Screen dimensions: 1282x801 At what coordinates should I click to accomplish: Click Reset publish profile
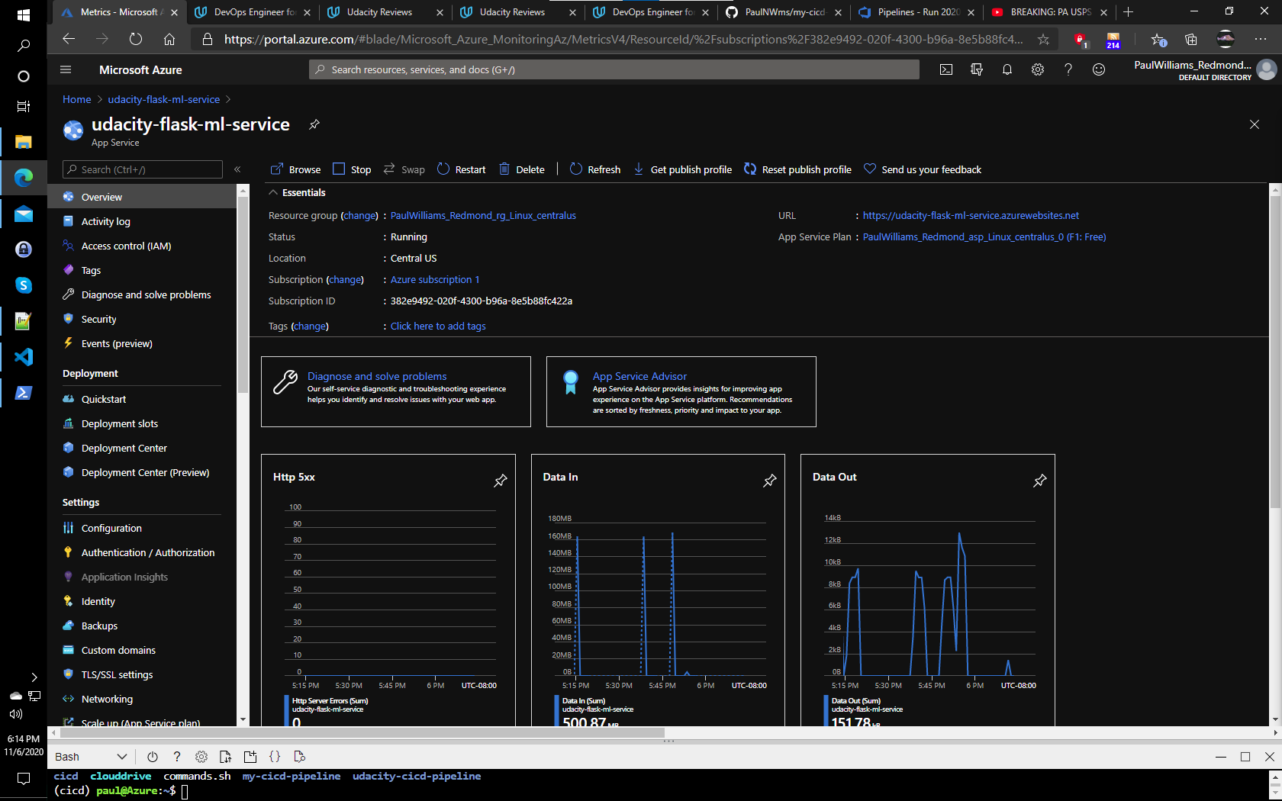[x=797, y=169]
